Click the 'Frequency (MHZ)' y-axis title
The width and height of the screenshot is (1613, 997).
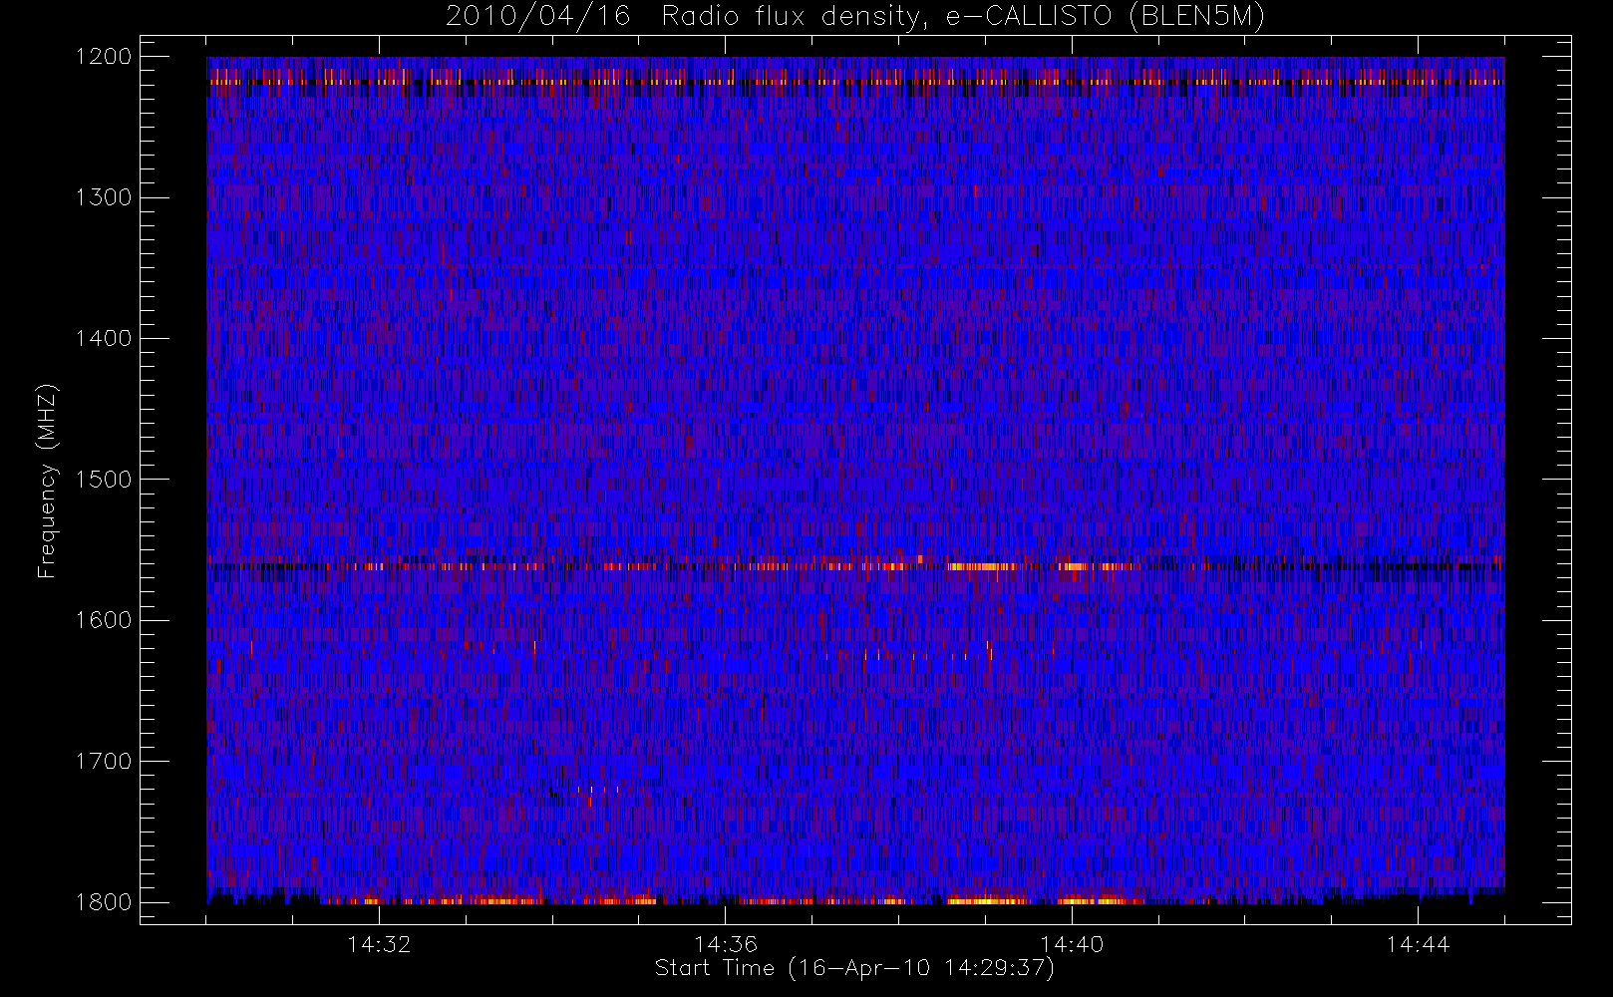tap(47, 481)
